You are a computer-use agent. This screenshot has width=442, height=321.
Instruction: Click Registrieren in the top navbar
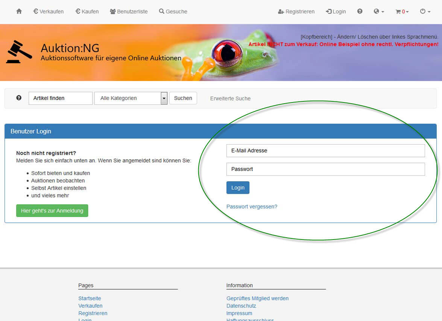296,12
